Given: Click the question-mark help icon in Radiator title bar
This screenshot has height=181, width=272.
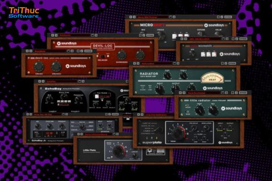Looking at the screenshot, I should pos(226,63).
